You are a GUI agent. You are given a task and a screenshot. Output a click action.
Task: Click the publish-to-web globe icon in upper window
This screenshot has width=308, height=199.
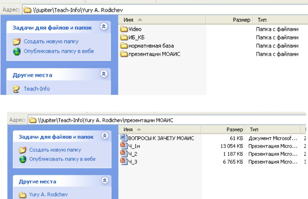17,51
